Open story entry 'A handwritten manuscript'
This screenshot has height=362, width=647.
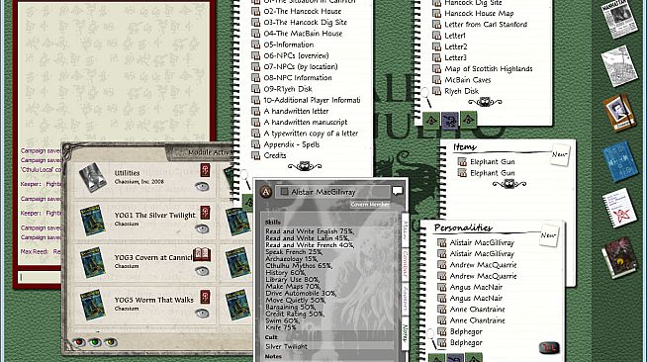tap(306, 123)
